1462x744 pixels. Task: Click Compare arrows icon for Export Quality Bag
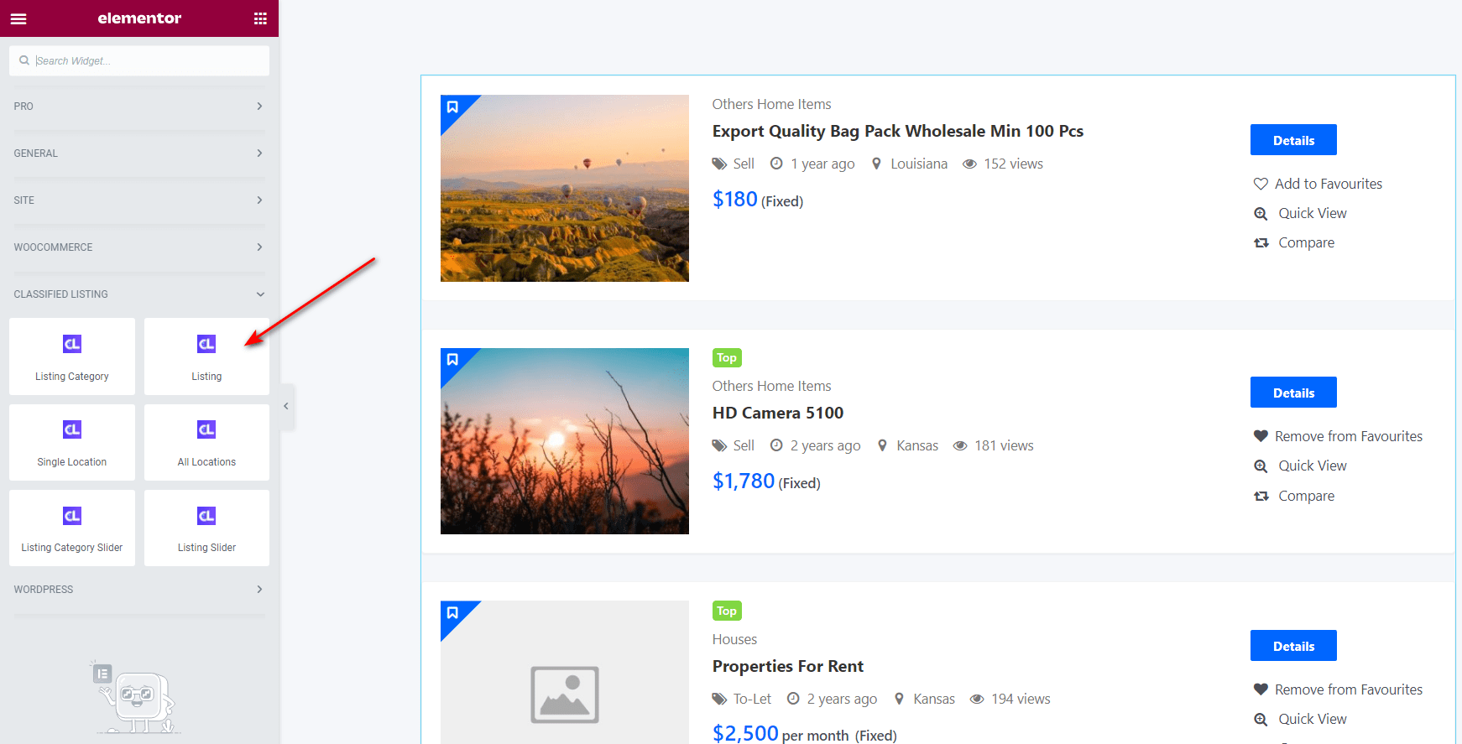tap(1261, 242)
